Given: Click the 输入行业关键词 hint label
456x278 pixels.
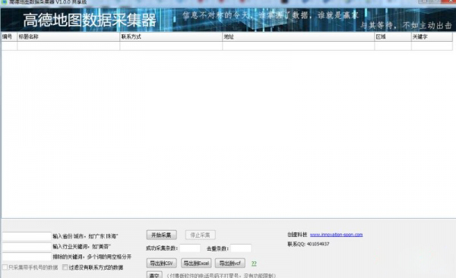Looking at the screenshot, I should click(82, 247).
